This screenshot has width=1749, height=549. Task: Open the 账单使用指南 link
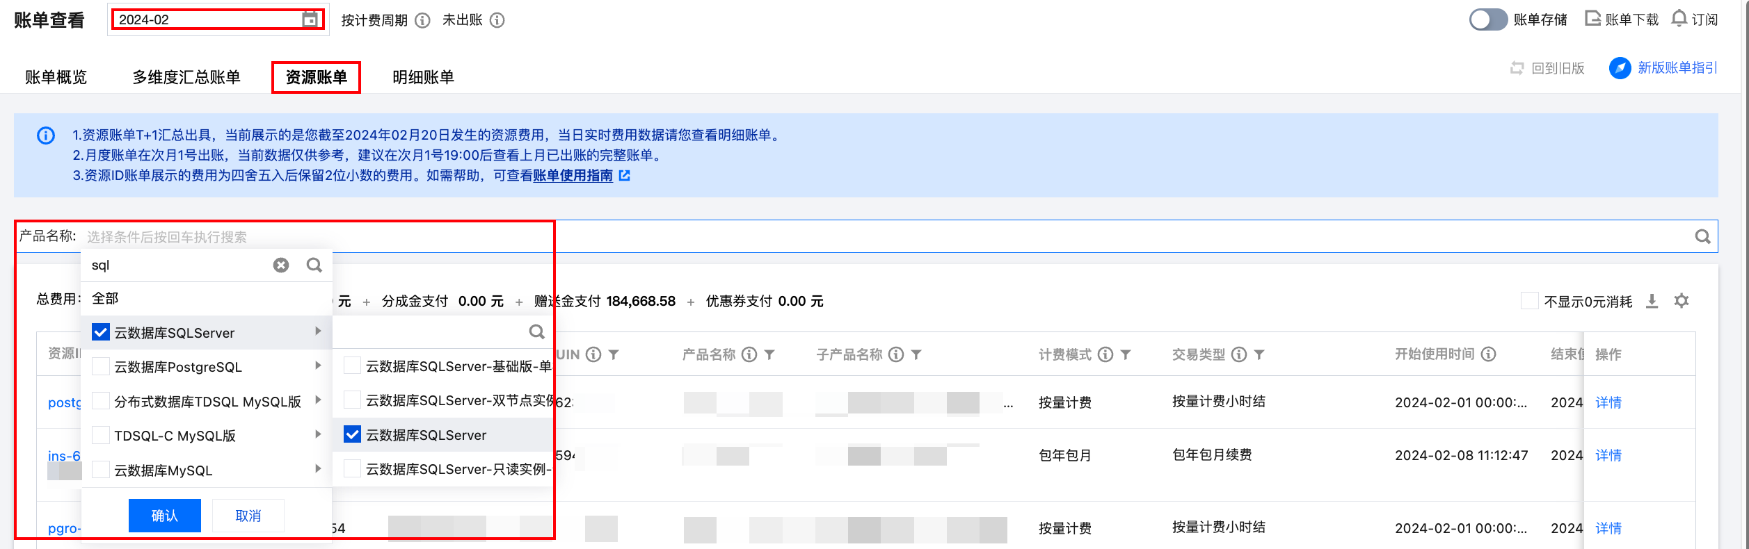573,175
